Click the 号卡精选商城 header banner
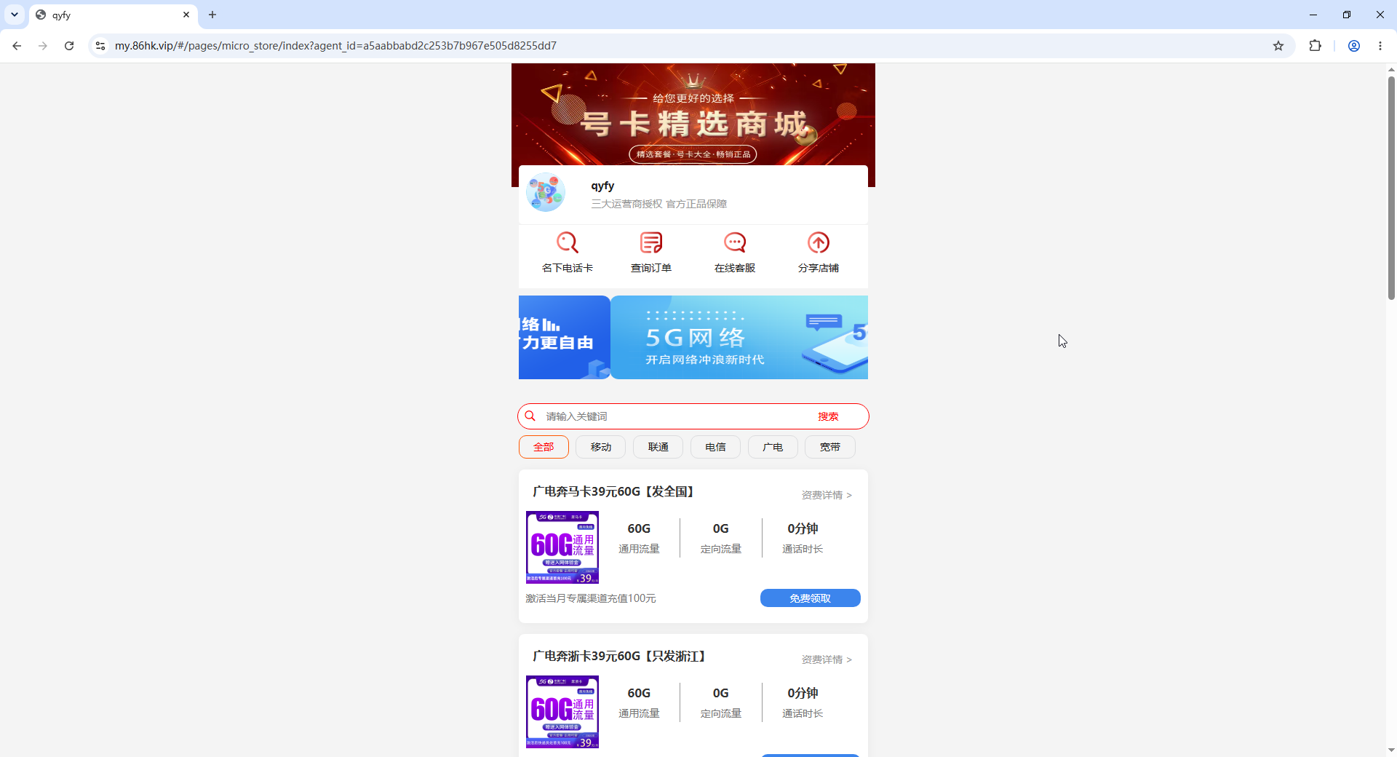Viewport: 1397px width, 757px height. [x=693, y=114]
